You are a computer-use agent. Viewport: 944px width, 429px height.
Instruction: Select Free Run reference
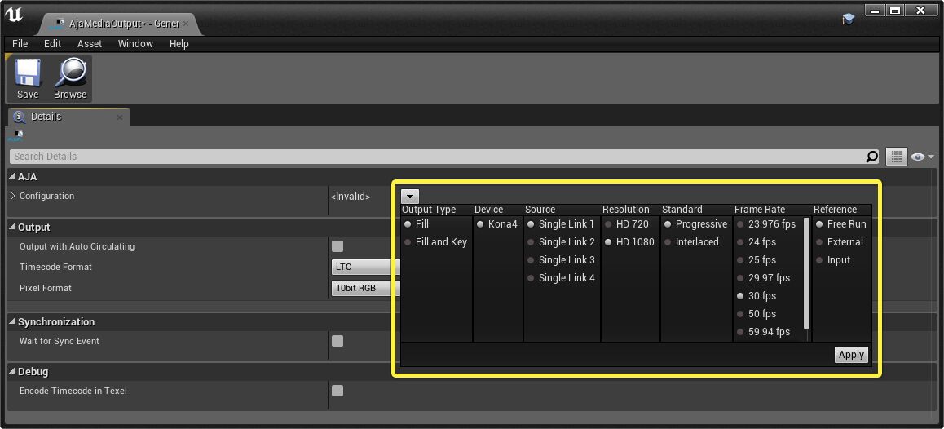point(841,224)
